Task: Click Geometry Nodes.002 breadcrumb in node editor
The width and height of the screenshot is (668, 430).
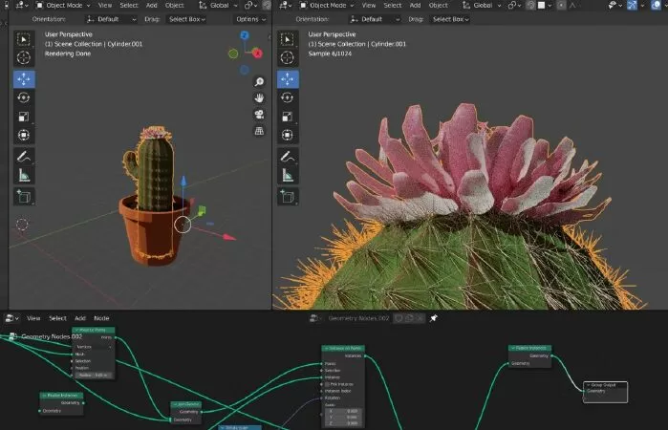Action: 52,336
